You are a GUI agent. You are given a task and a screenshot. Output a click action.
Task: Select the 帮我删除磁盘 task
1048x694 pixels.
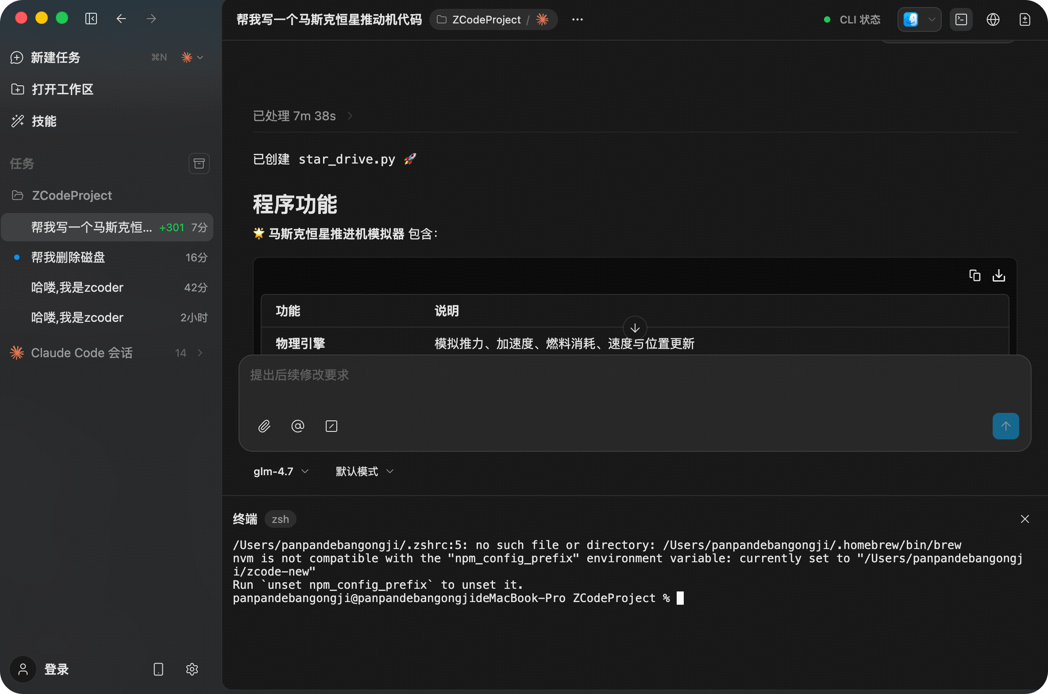pyautogui.click(x=68, y=257)
